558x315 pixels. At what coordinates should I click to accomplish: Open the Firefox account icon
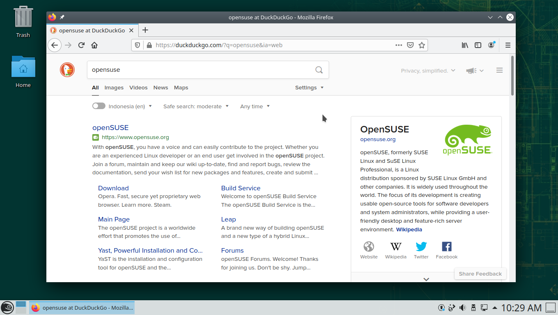[x=491, y=45]
